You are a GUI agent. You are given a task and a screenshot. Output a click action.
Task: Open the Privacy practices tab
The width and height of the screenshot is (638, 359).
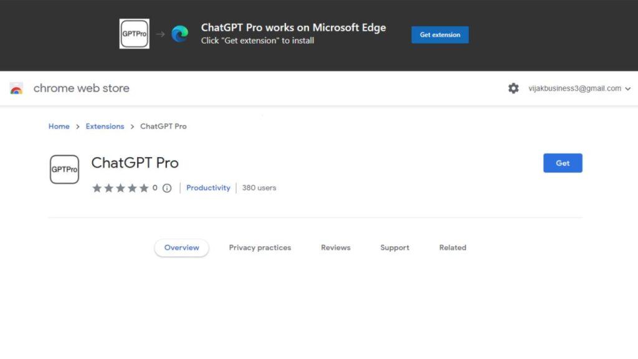coord(260,247)
